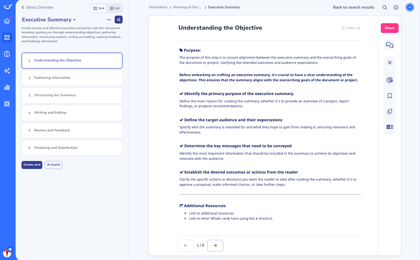420x260 pixels.
Task: Switch to List view
Action: click(114, 8)
